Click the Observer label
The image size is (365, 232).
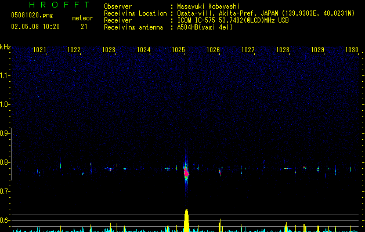pos(118,6)
